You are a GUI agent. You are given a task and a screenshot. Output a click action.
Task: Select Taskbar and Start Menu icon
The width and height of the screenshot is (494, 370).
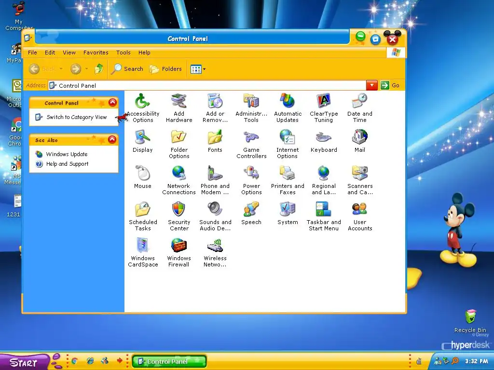pos(324,216)
